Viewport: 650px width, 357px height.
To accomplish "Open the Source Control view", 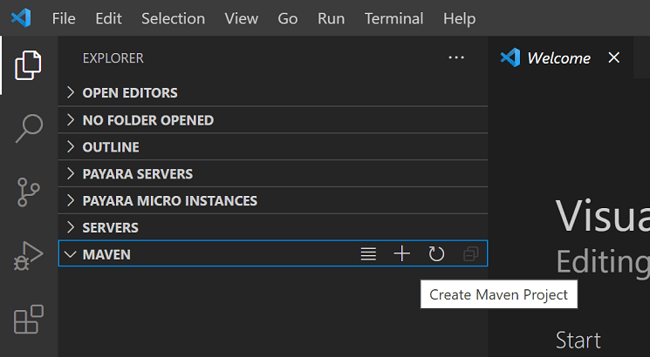I will click(x=28, y=192).
